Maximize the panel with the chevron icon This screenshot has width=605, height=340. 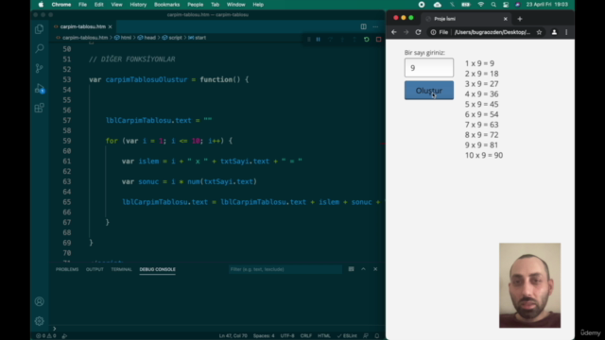point(363,269)
